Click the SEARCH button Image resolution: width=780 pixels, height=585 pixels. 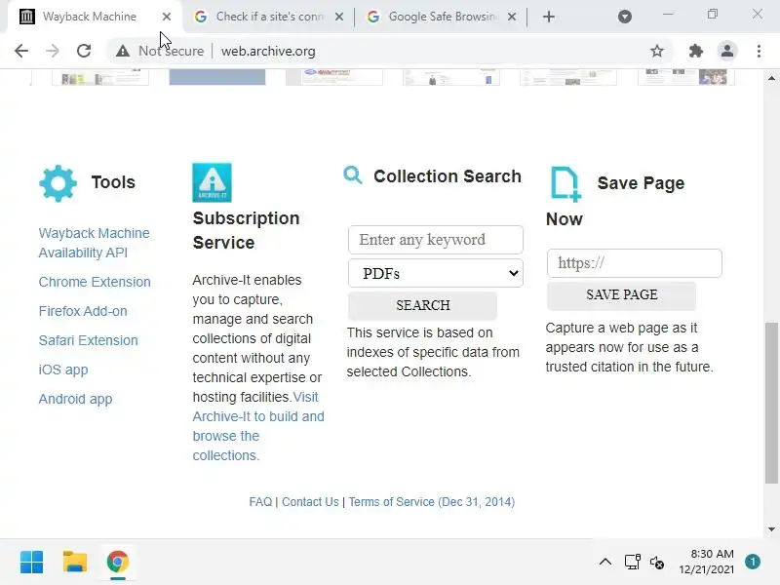point(422,305)
